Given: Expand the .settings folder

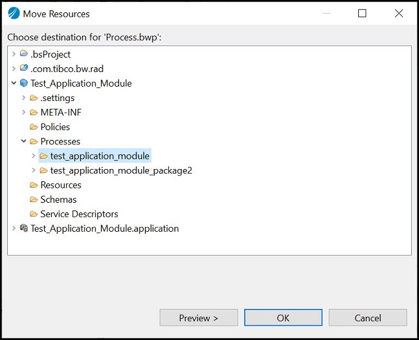Looking at the screenshot, I should tap(23, 98).
